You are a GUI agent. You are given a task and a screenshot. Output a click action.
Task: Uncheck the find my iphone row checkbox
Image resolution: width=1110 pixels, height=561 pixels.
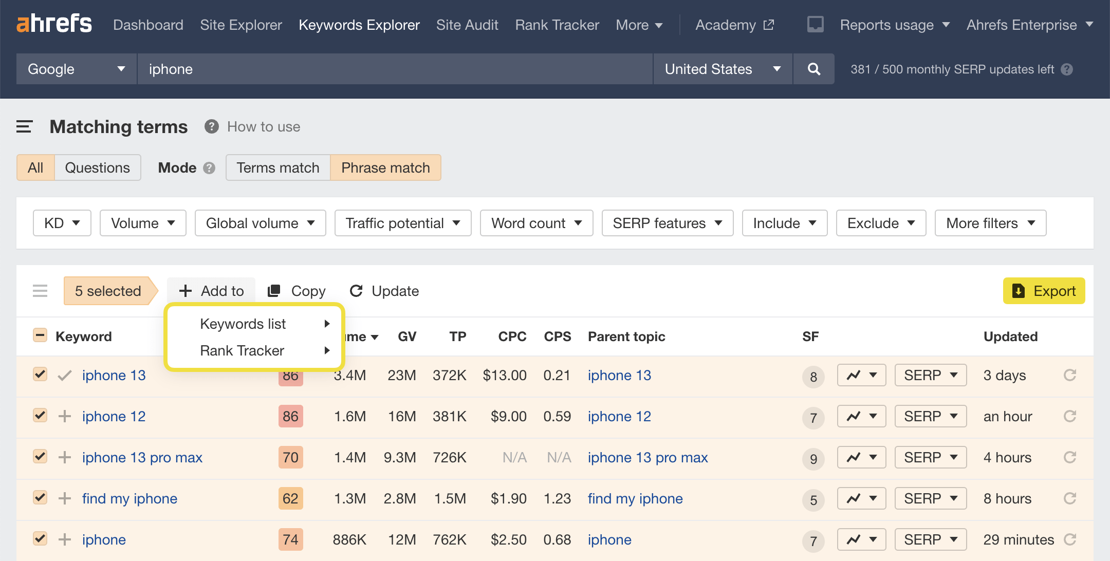pyautogui.click(x=40, y=498)
